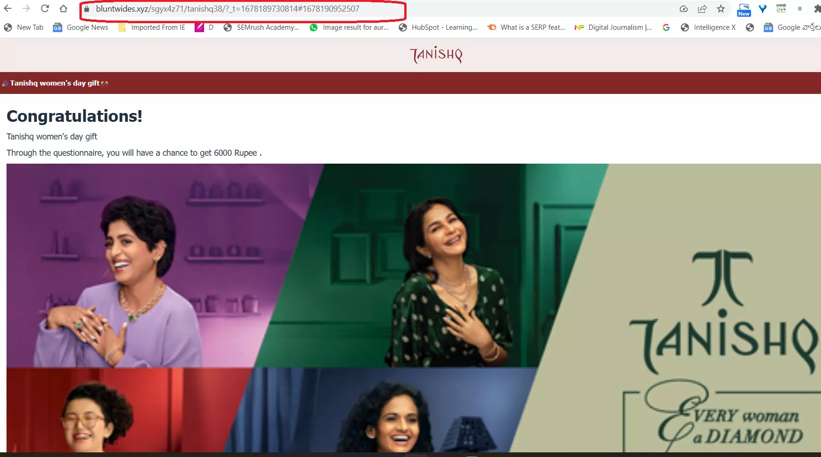Click the browser Back arrow
Screen dimensions: 821x457
pos(8,9)
